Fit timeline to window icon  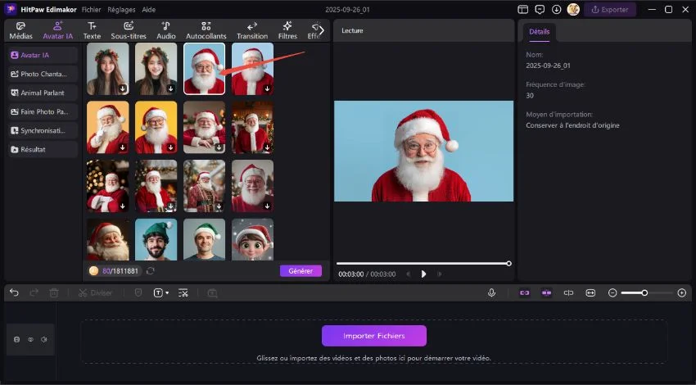pyautogui.click(x=590, y=292)
